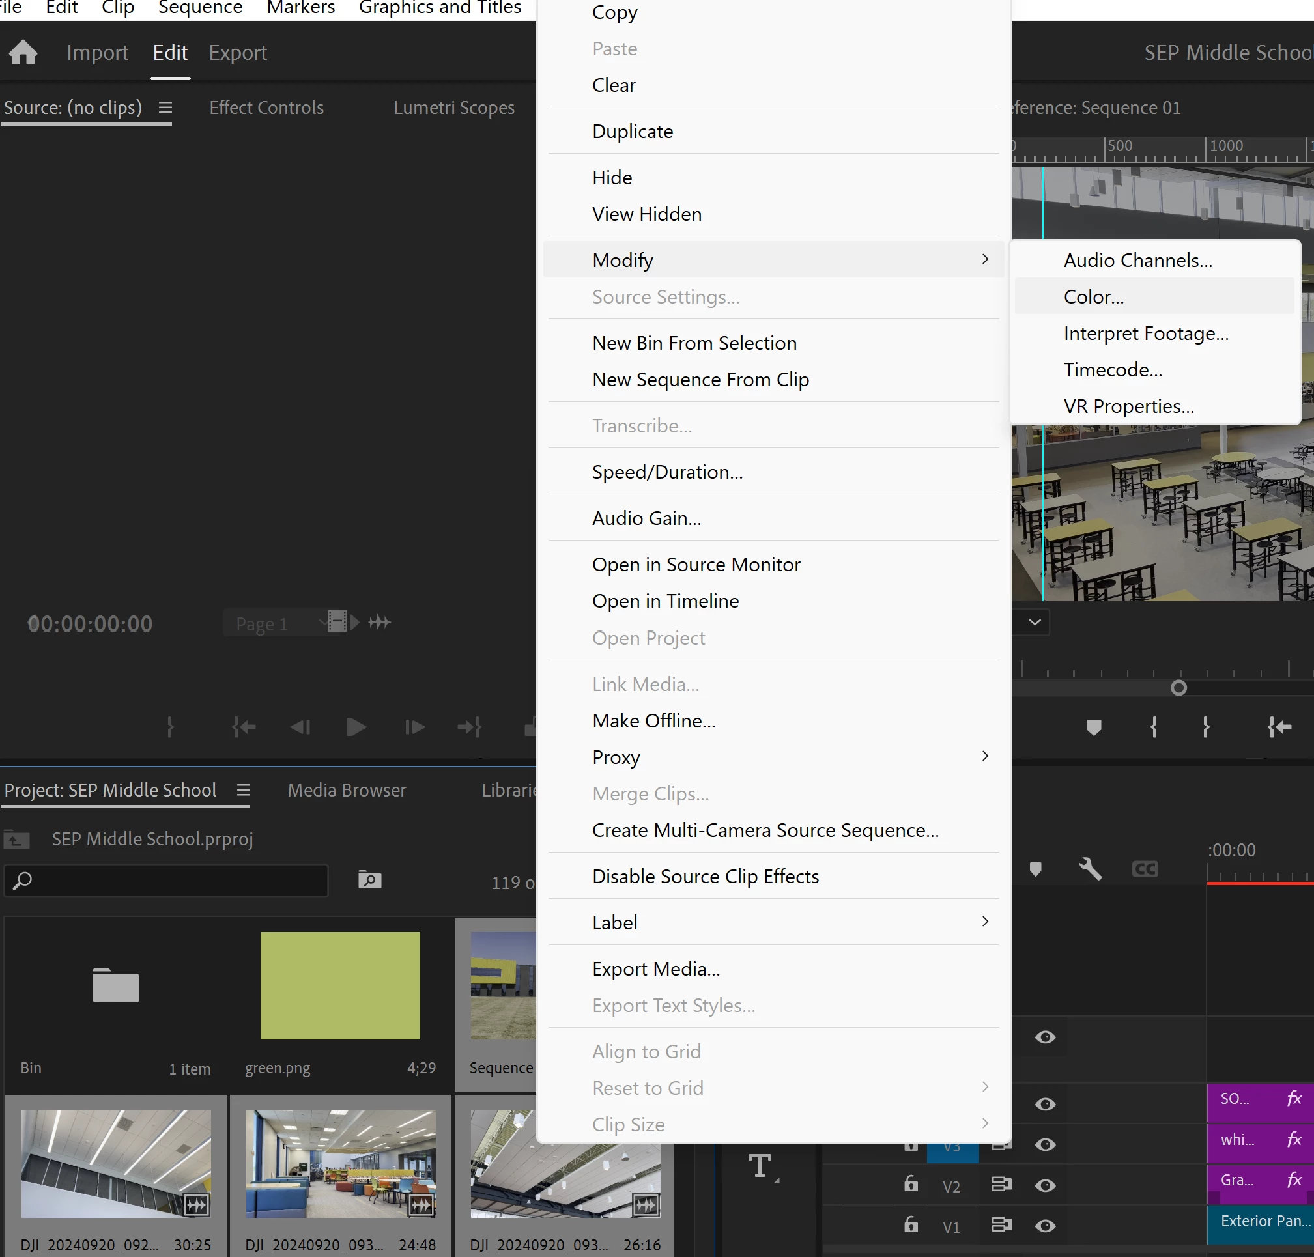The width and height of the screenshot is (1314, 1257).
Task: Toggle V2 track eye visibility
Action: [1045, 1185]
